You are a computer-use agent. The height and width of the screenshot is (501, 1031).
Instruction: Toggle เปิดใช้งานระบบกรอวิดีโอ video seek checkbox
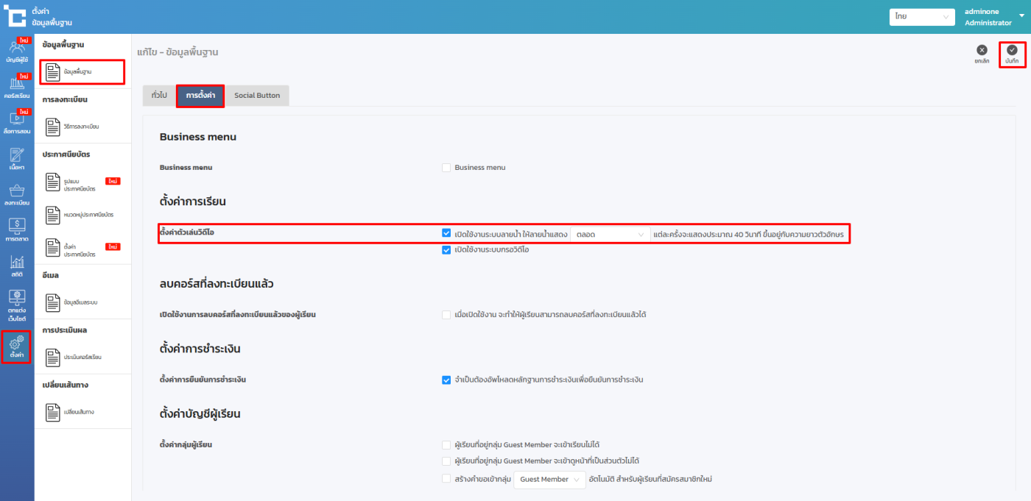click(446, 250)
